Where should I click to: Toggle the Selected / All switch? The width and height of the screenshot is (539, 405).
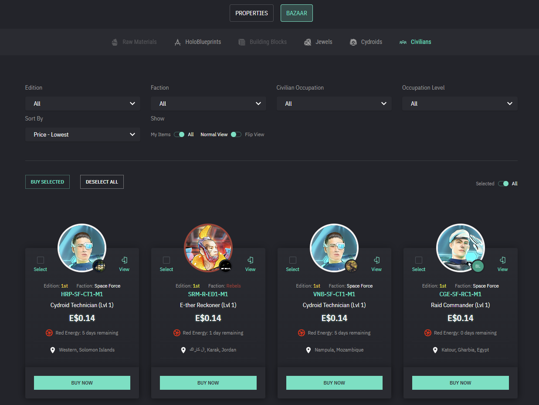click(503, 184)
